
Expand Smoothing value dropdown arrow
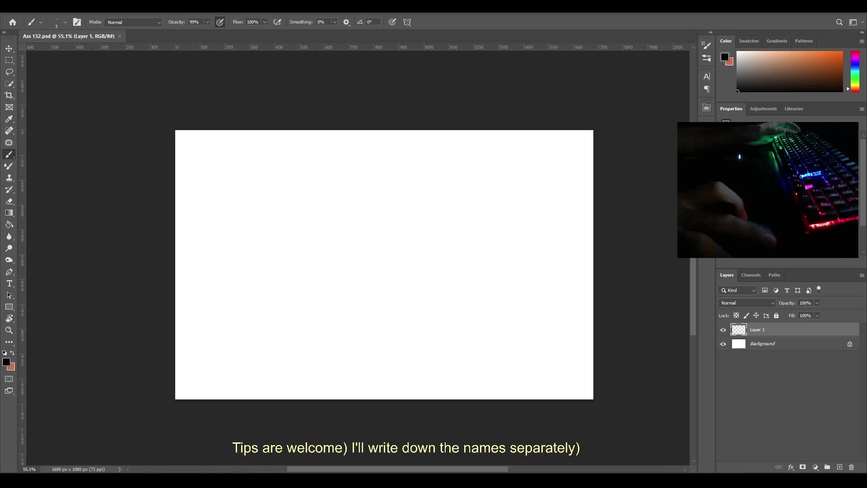(335, 22)
